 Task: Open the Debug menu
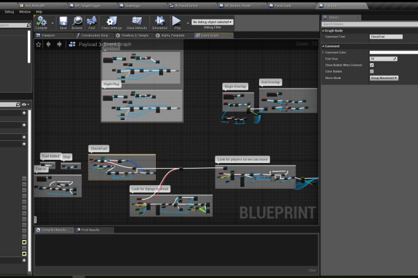9,12
